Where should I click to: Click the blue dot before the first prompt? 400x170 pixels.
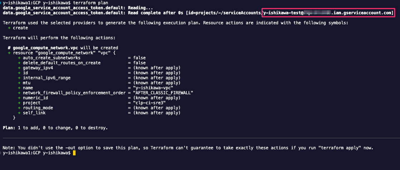(1, 3)
